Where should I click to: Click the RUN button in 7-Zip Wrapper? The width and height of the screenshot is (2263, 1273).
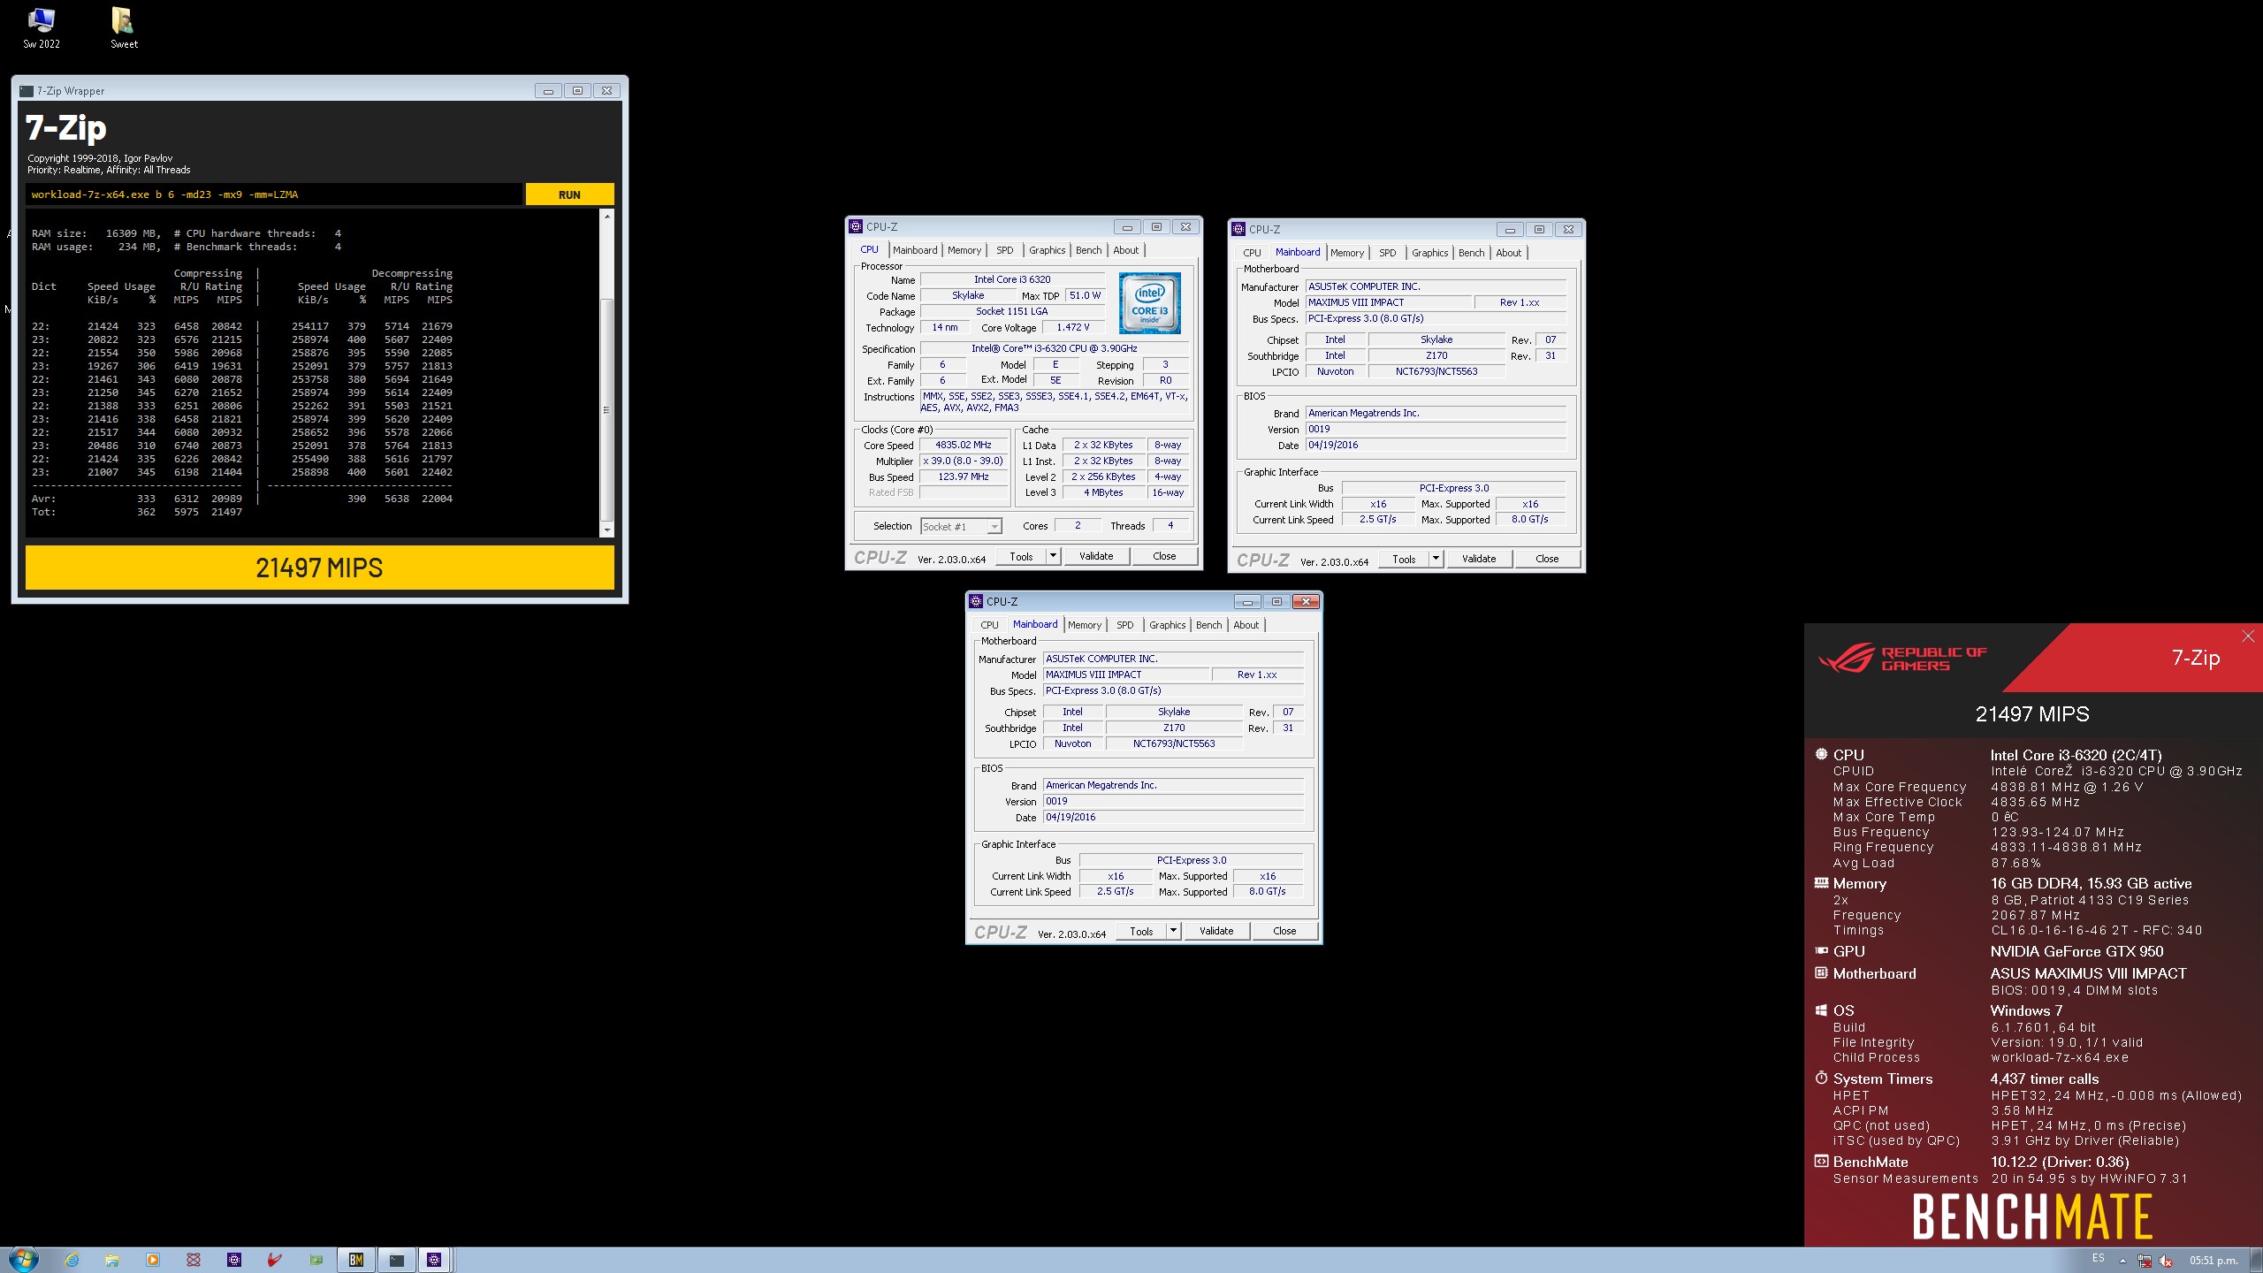tap(569, 194)
